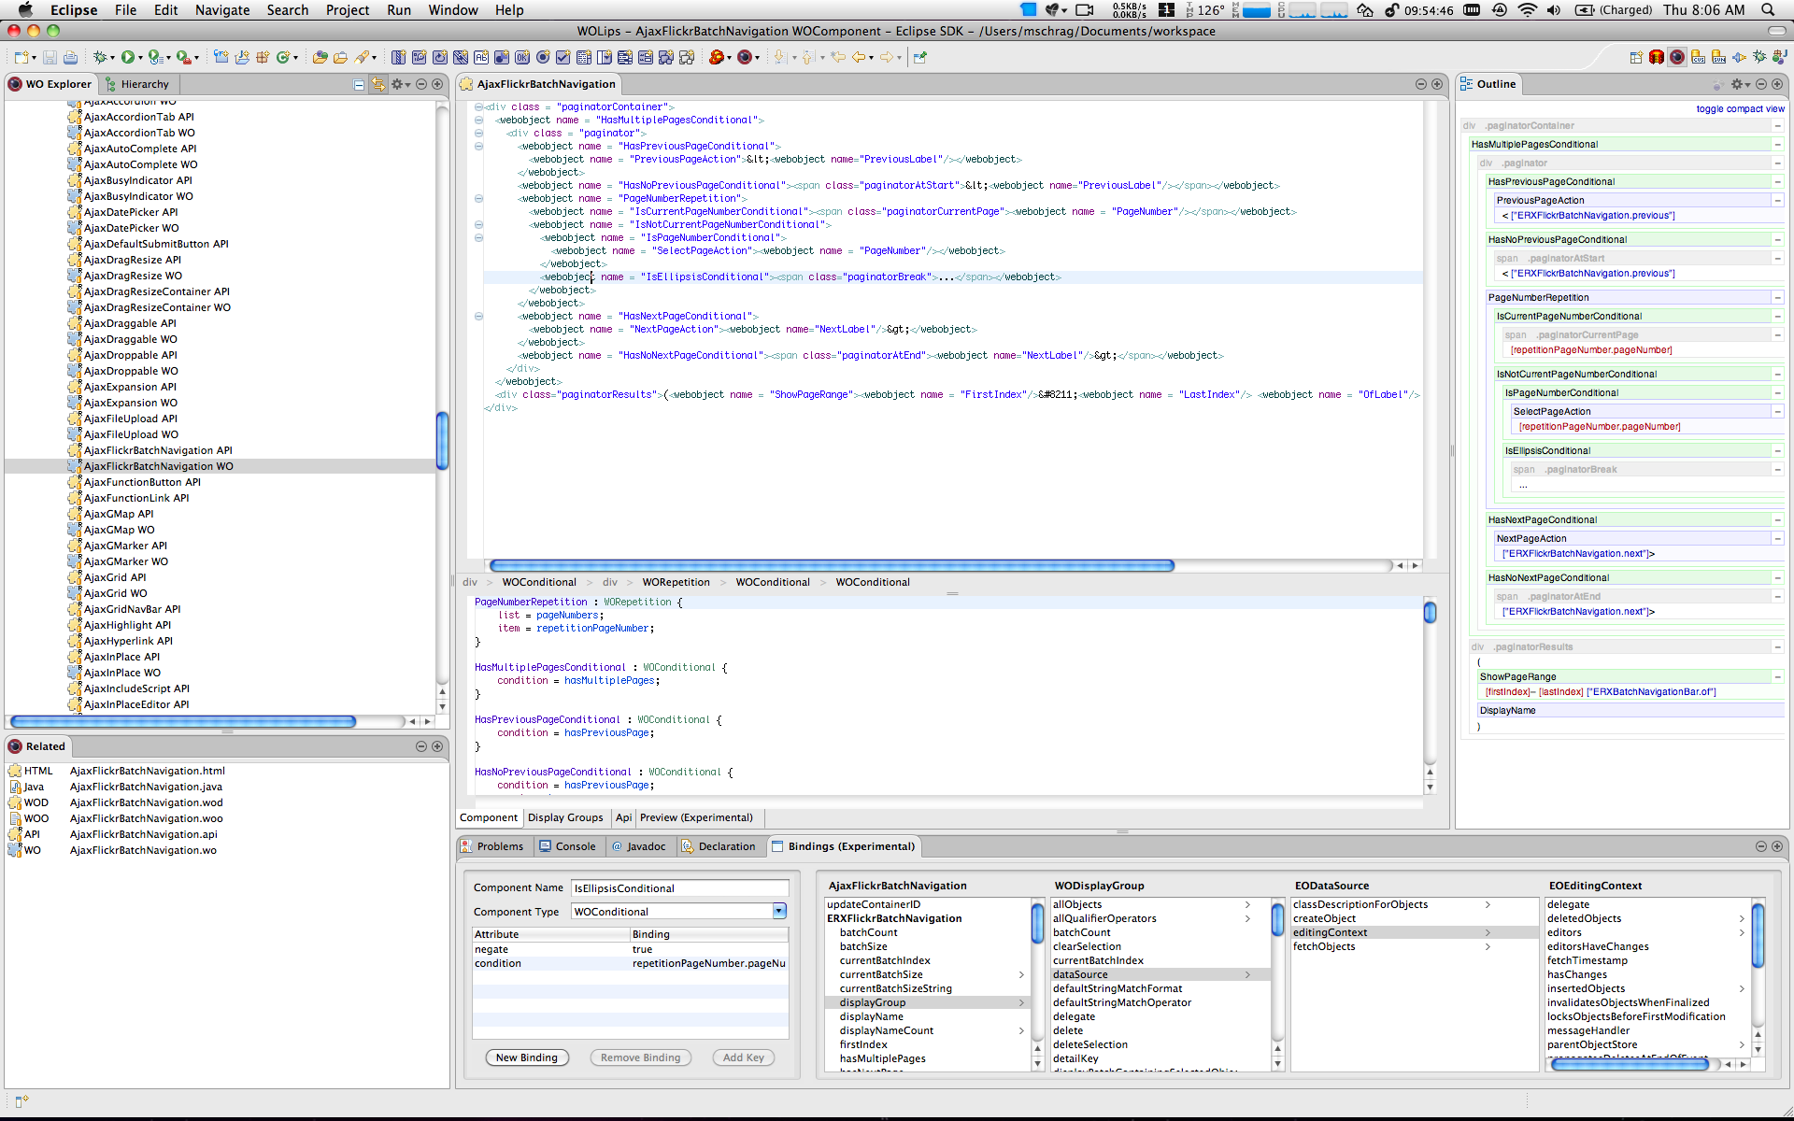The image size is (1794, 1121).
Task: Open the Run button dropdown arrow
Action: coord(141,58)
